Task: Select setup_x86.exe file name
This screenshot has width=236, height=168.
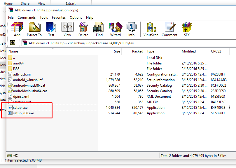Action: coord(23,113)
